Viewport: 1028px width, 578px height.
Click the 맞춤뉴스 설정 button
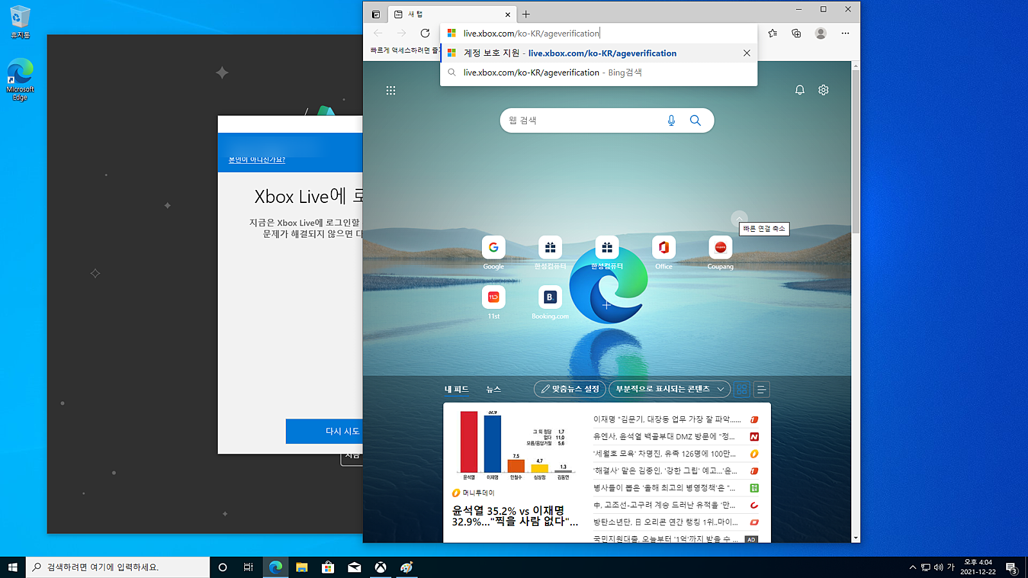[570, 389]
